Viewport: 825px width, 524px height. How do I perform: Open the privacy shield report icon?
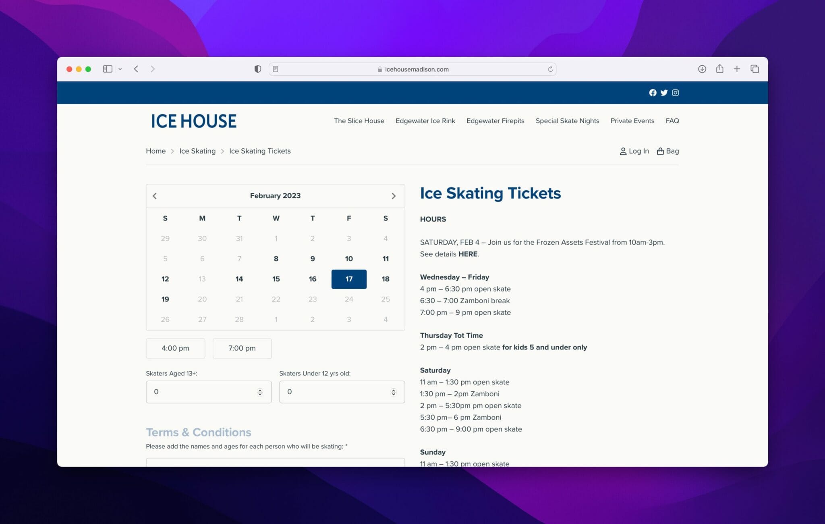258,69
